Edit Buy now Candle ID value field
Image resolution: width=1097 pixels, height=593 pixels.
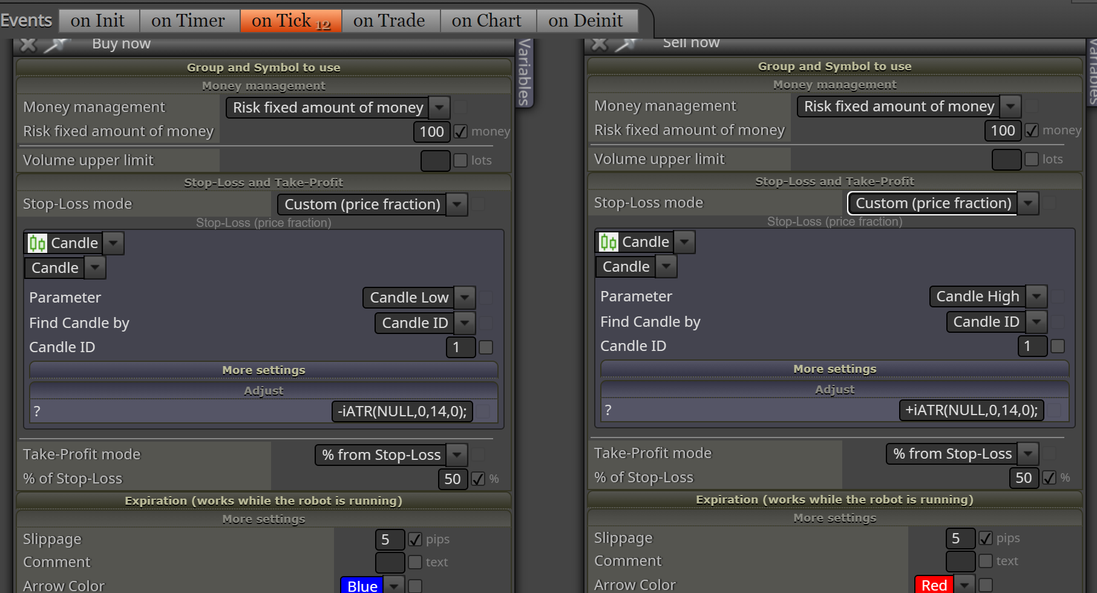(460, 347)
